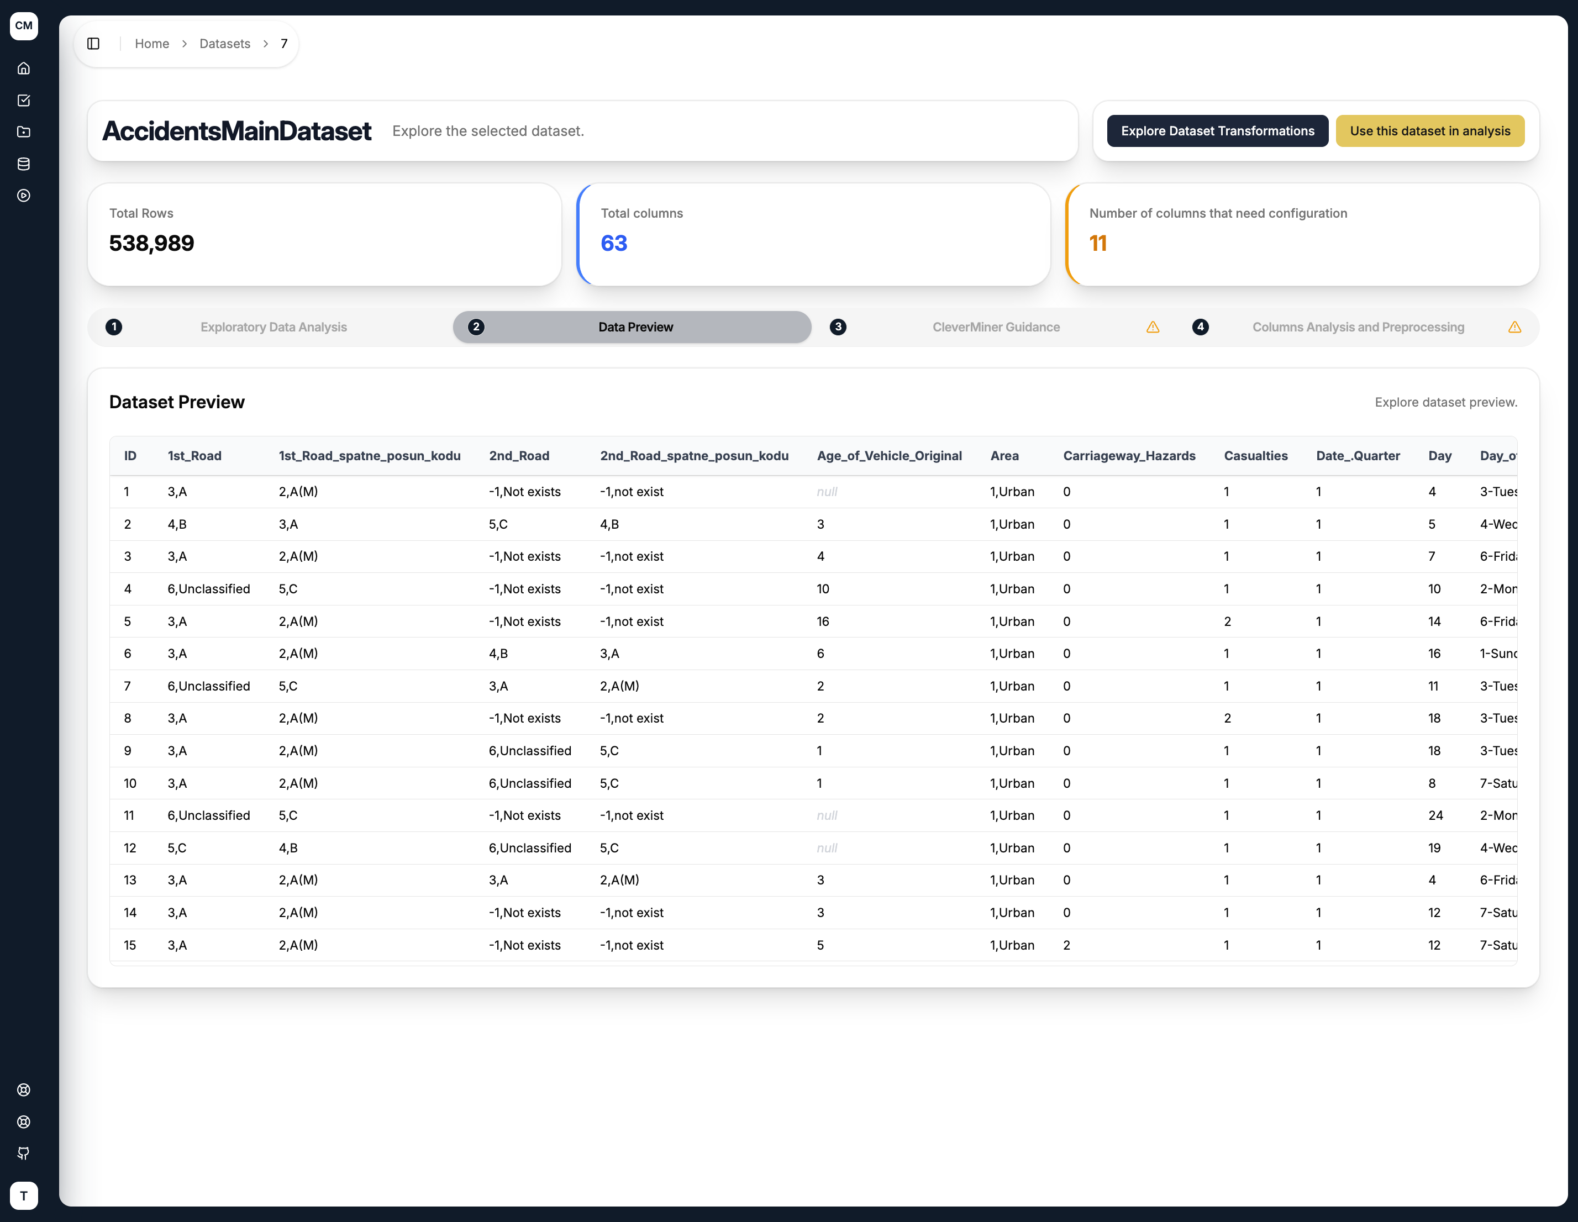Click Day value 24 in row 11
This screenshot has width=1578, height=1222.
(x=1435, y=815)
